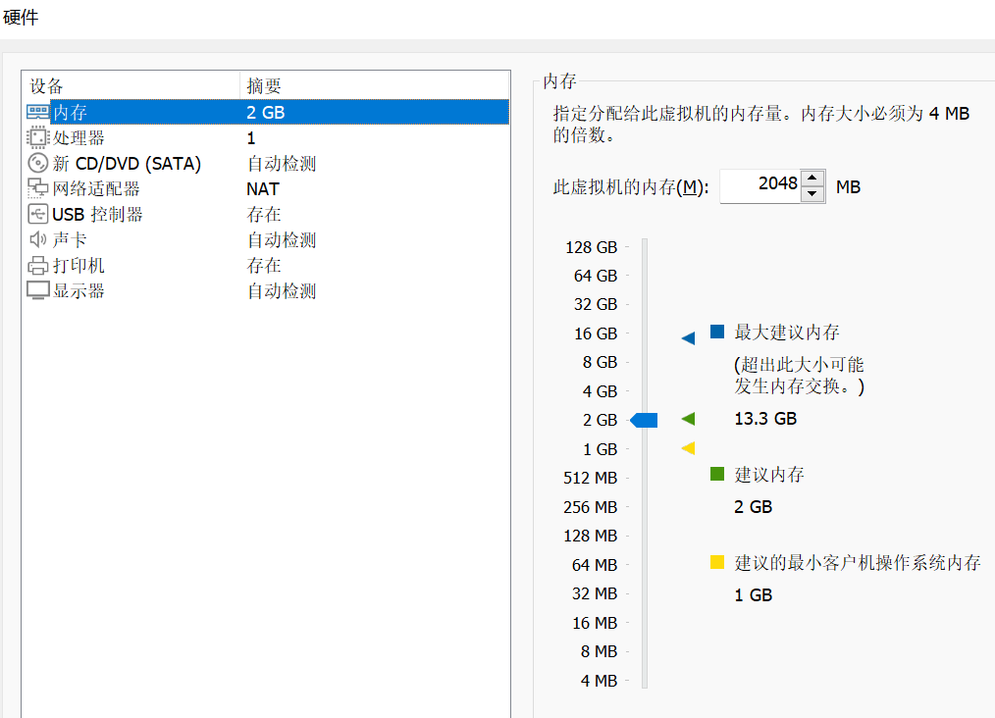This screenshot has height=718, width=995.
Task: Click the sound card (声卡) speaker icon
Action: [37, 239]
